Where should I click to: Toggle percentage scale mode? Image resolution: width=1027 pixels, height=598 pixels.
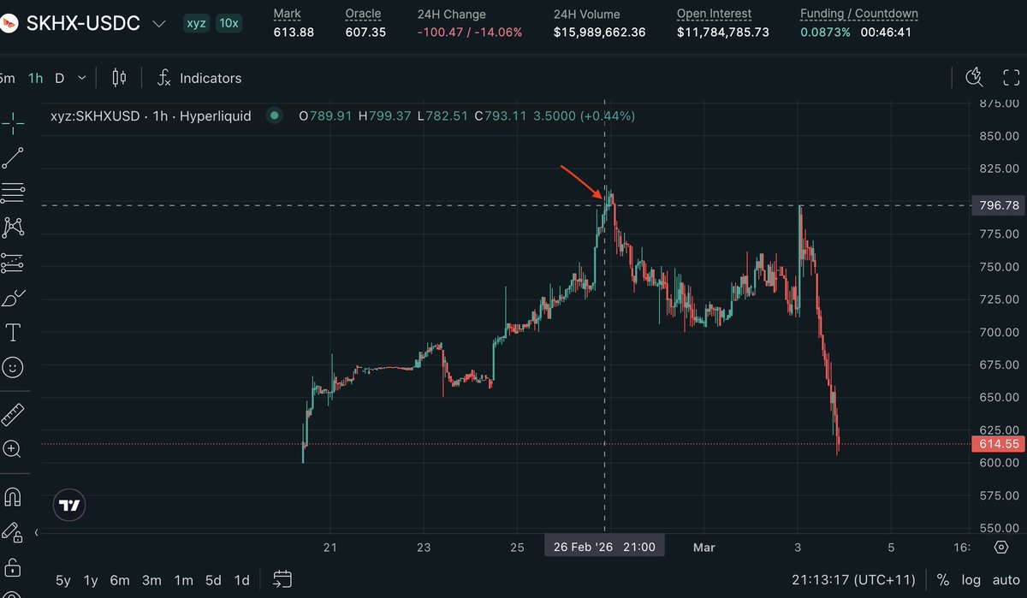943,580
